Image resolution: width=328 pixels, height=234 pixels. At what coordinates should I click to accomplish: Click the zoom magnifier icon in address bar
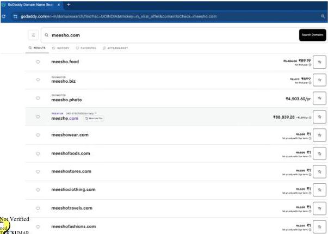click(x=323, y=16)
